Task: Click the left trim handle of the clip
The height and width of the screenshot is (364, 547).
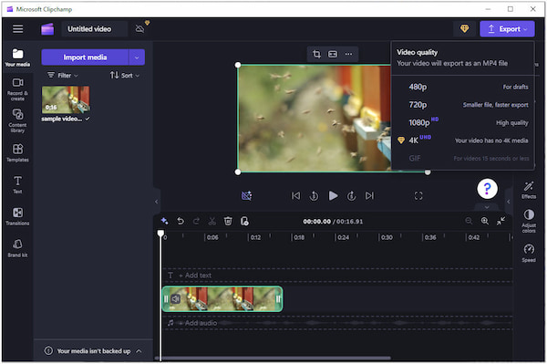Action: (x=166, y=298)
